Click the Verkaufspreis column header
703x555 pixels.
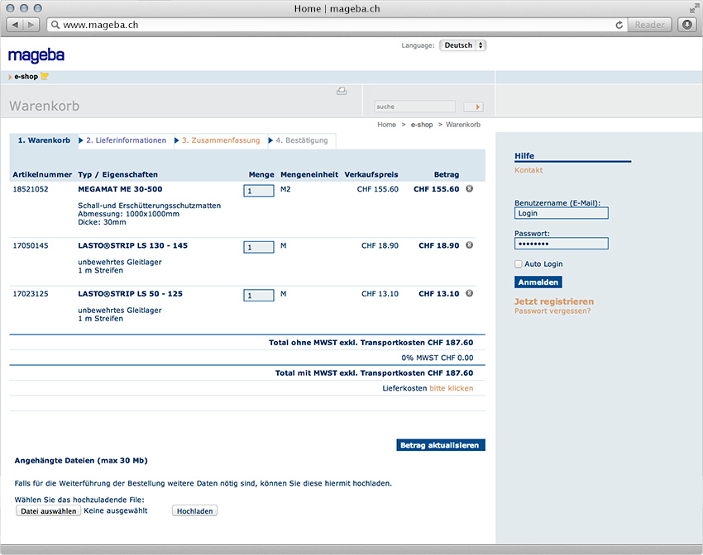pyautogui.click(x=371, y=174)
